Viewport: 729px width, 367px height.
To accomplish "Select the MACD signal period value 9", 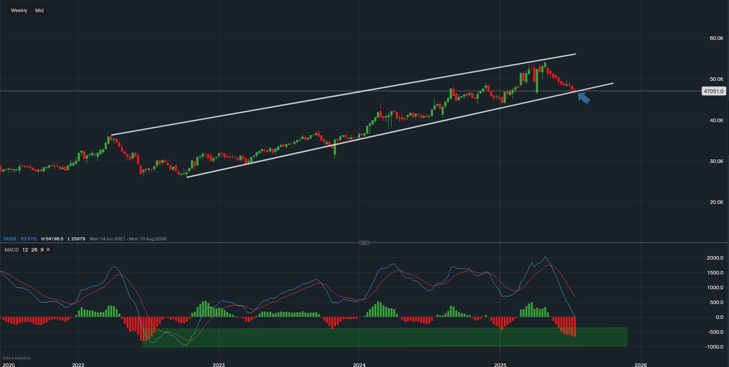I will coord(42,250).
